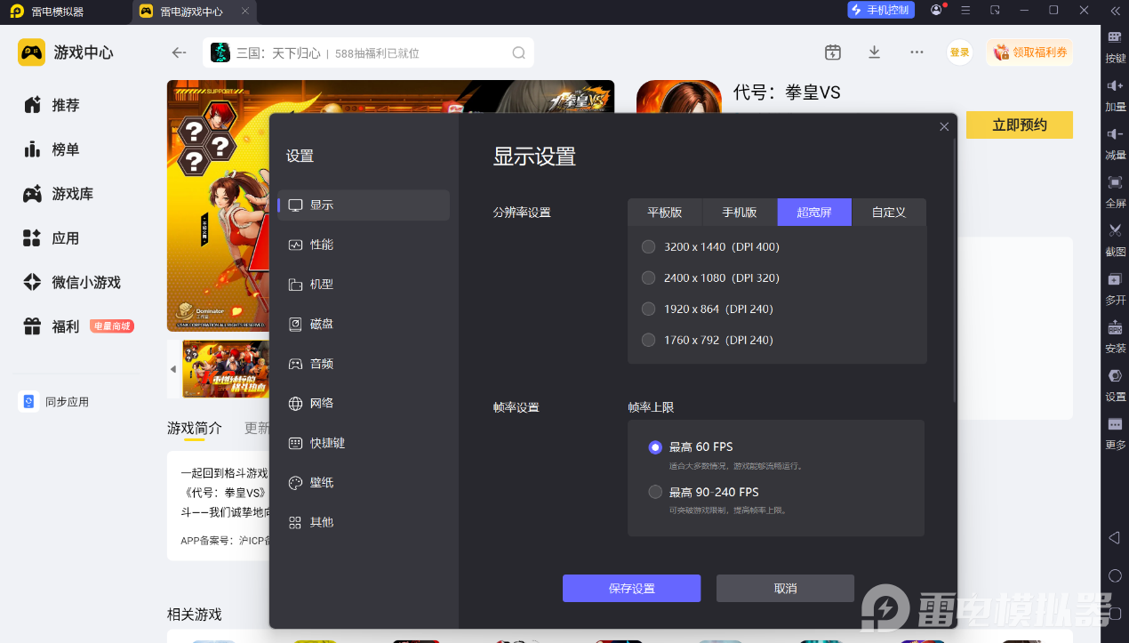Viewport: 1129px width, 643px height.
Task: Open 游戏简介 game intro tab
Action: [195, 428]
